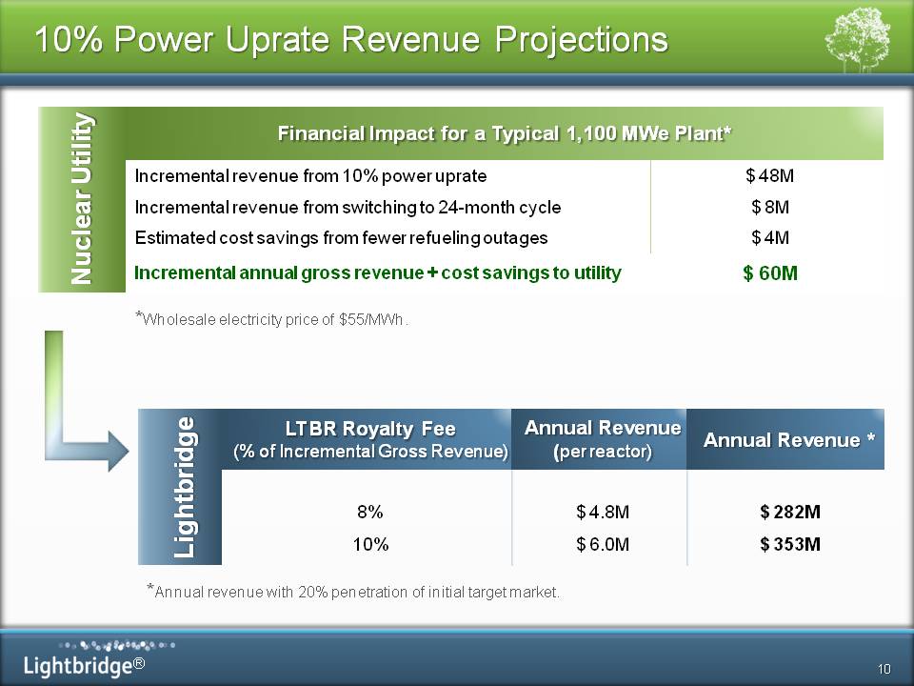914x686 pixels.
Task: Select the vertical 'Nuclear Utility' label
Action: (84, 198)
